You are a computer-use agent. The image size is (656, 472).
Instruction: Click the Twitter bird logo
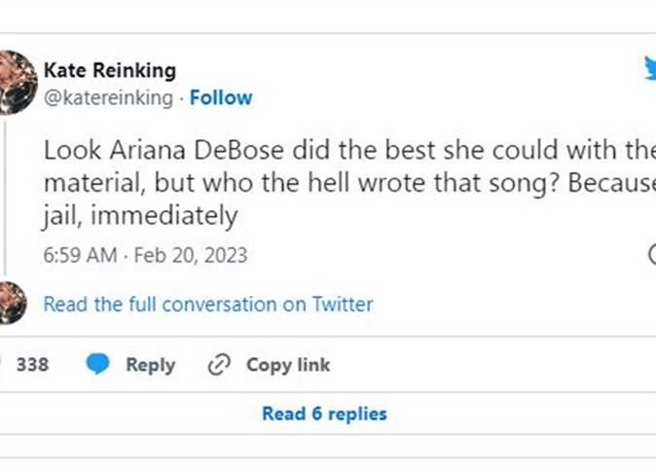[648, 70]
